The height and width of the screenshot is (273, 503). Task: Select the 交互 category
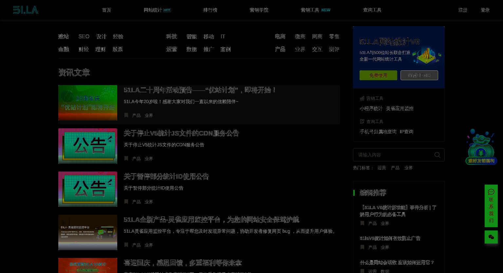tap(317, 49)
